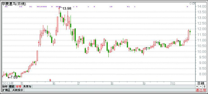Click the restore-window icon beside the diamond

point(193,4)
